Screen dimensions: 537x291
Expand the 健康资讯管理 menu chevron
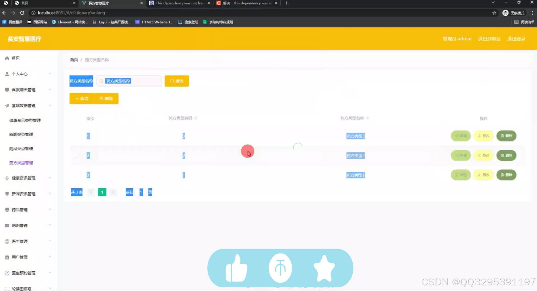(x=50, y=178)
